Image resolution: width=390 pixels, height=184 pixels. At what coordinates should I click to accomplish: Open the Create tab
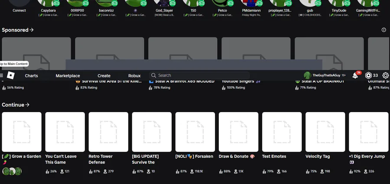tap(104, 76)
